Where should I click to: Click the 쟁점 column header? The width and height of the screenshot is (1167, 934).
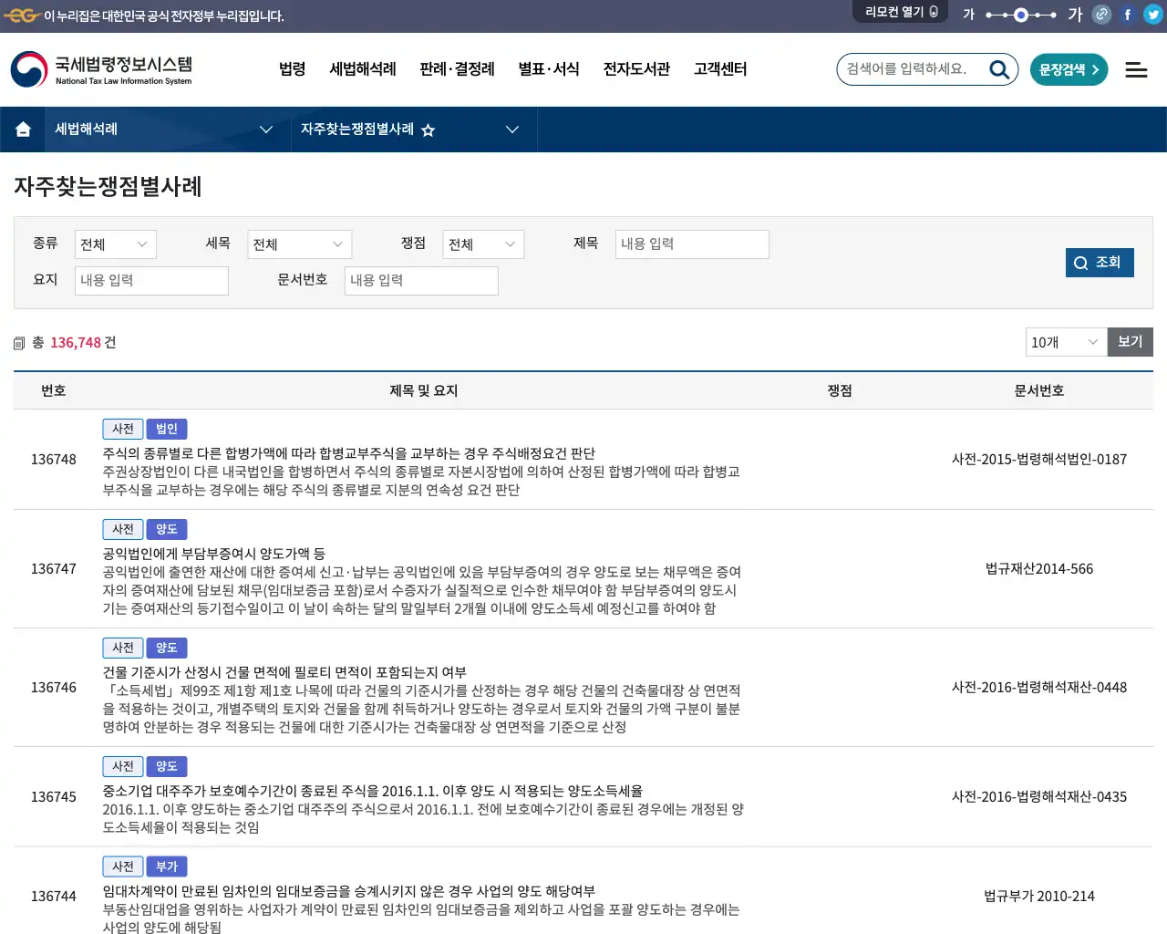click(840, 390)
